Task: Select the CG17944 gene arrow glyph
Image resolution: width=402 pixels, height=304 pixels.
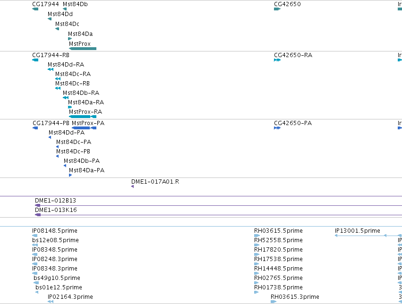Action: (35, 9)
